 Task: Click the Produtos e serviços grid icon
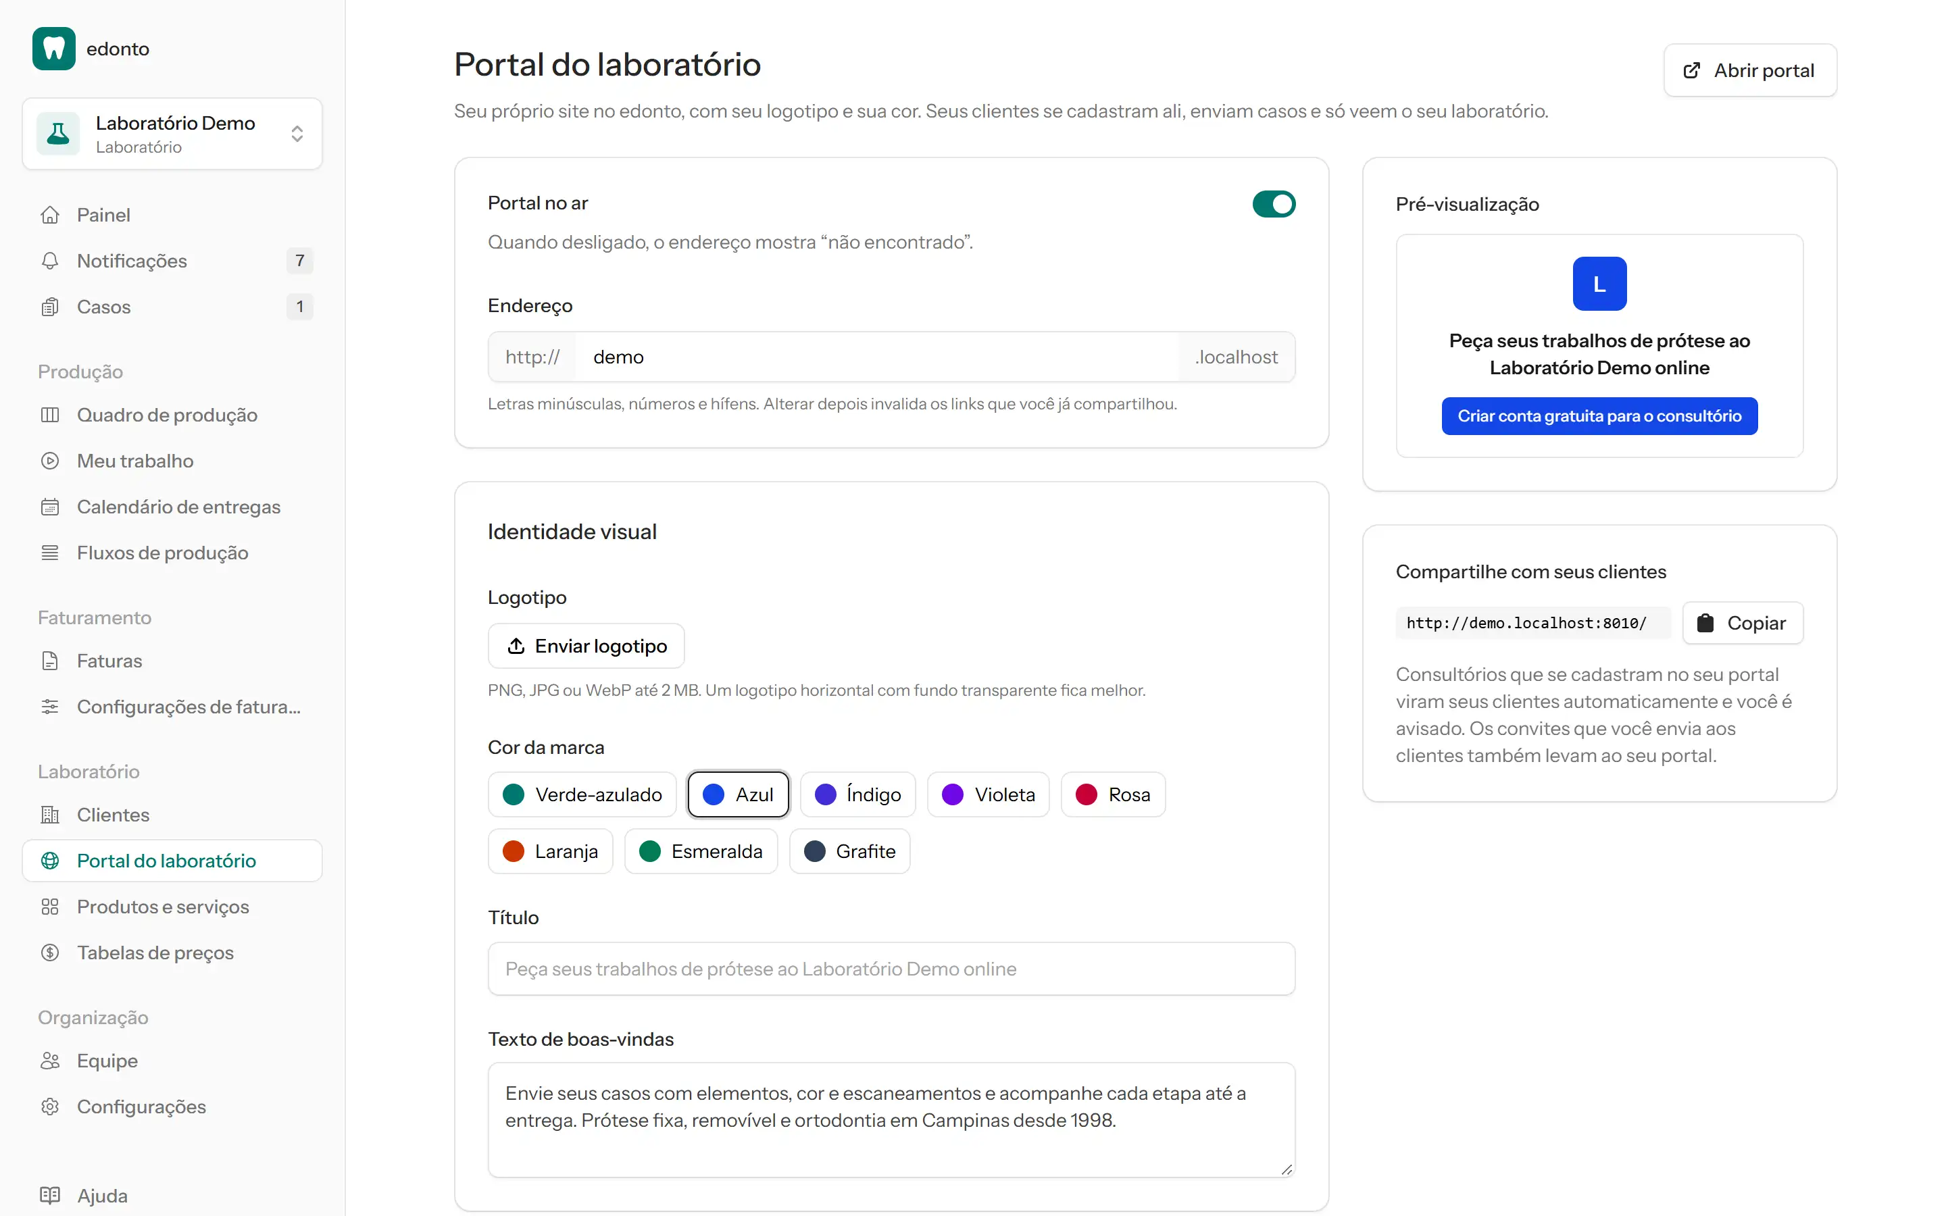click(x=50, y=907)
